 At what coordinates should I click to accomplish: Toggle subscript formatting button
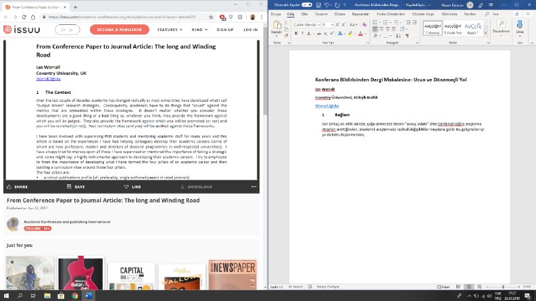click(326, 34)
